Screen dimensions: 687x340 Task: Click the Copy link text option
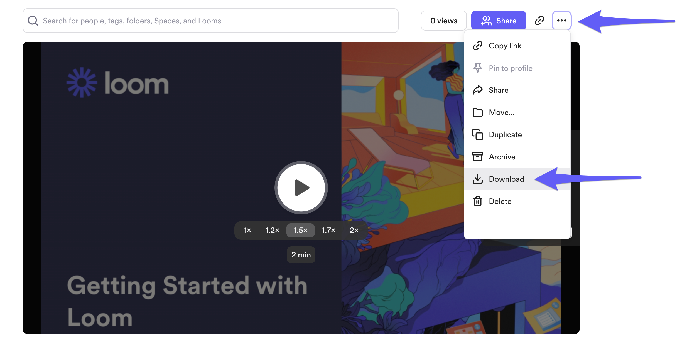click(505, 45)
